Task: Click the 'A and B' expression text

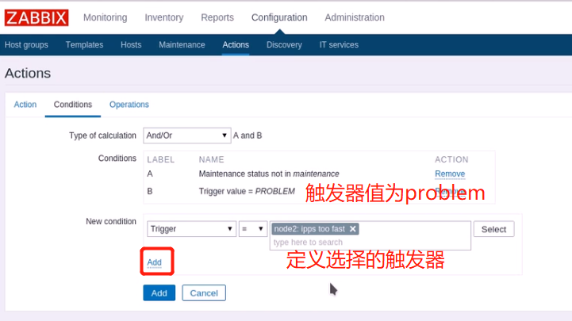Action: tap(248, 136)
